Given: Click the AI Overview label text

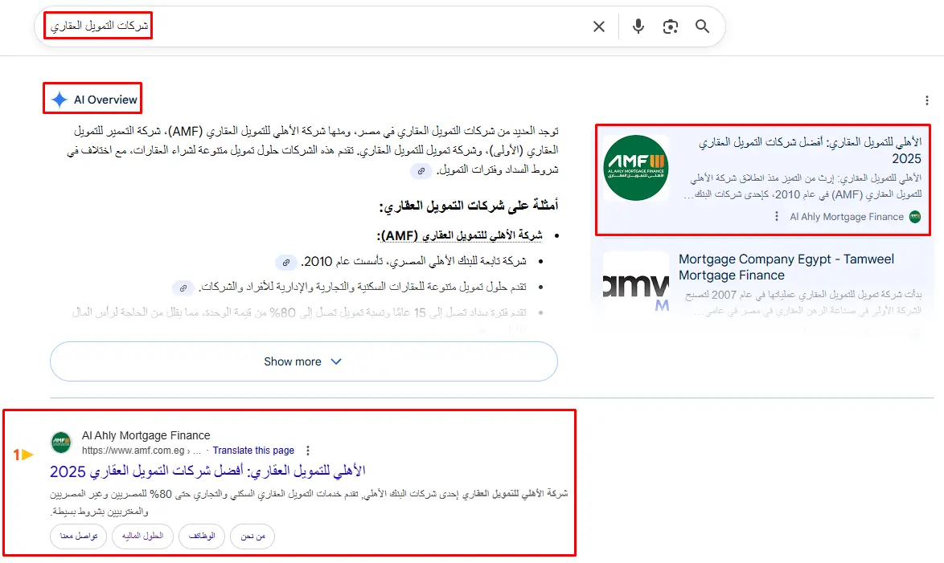Looking at the screenshot, I should point(105,100).
